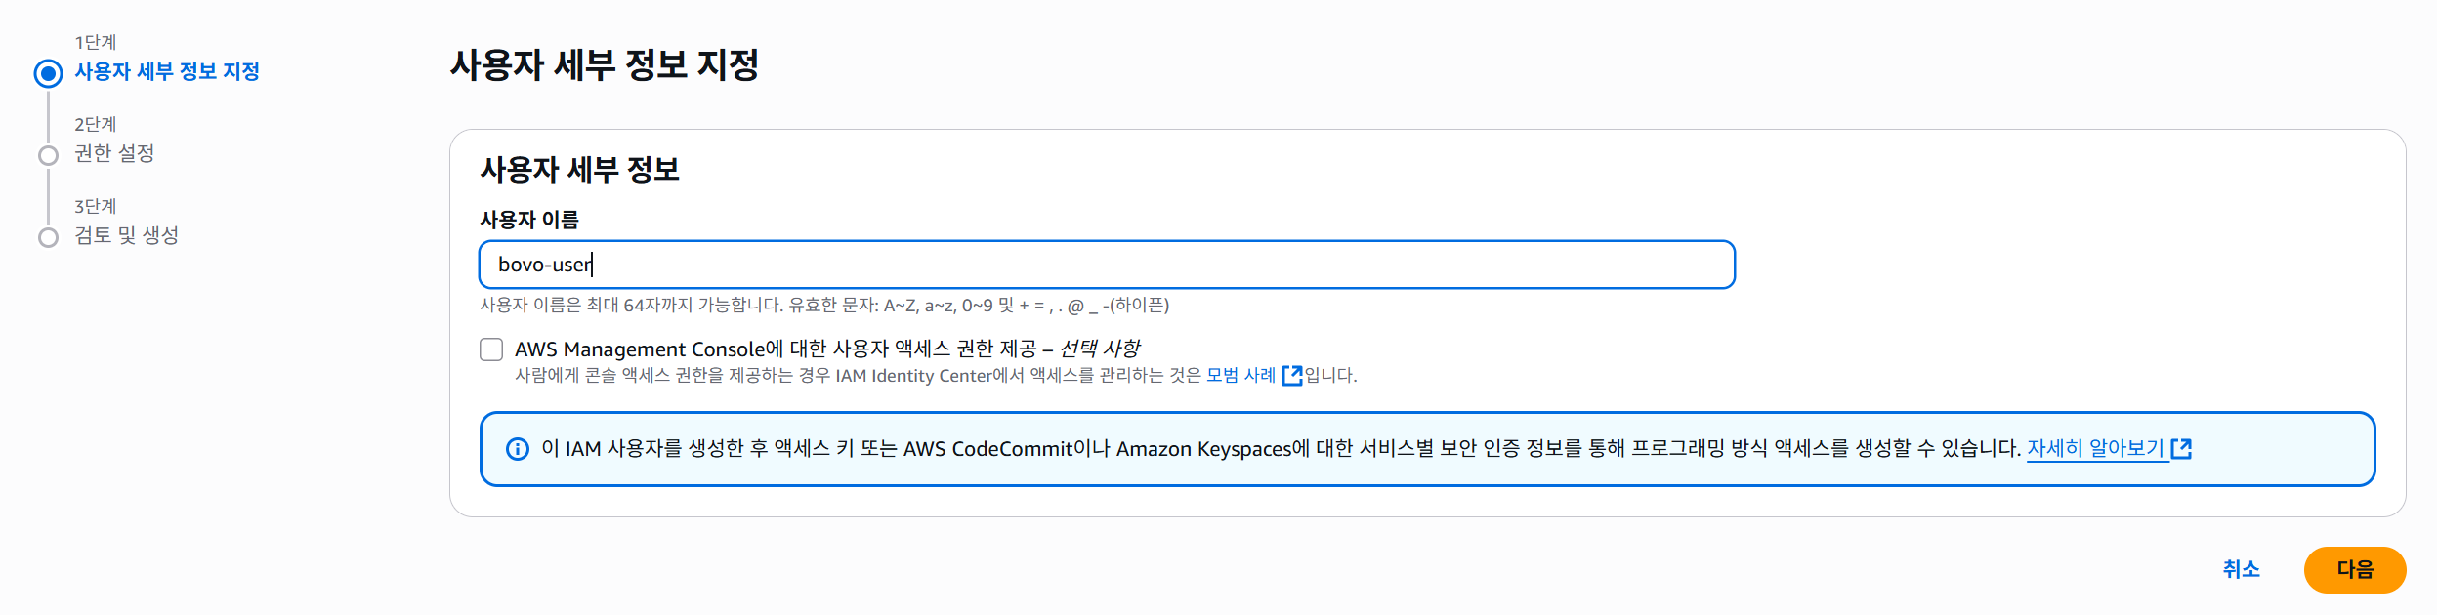The image size is (2437, 615).
Task: Click external-link icon beside 모범 사례
Action: coord(1291,376)
